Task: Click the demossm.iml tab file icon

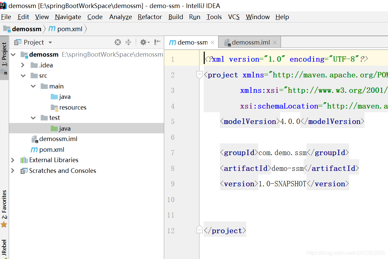Action: click(228, 43)
